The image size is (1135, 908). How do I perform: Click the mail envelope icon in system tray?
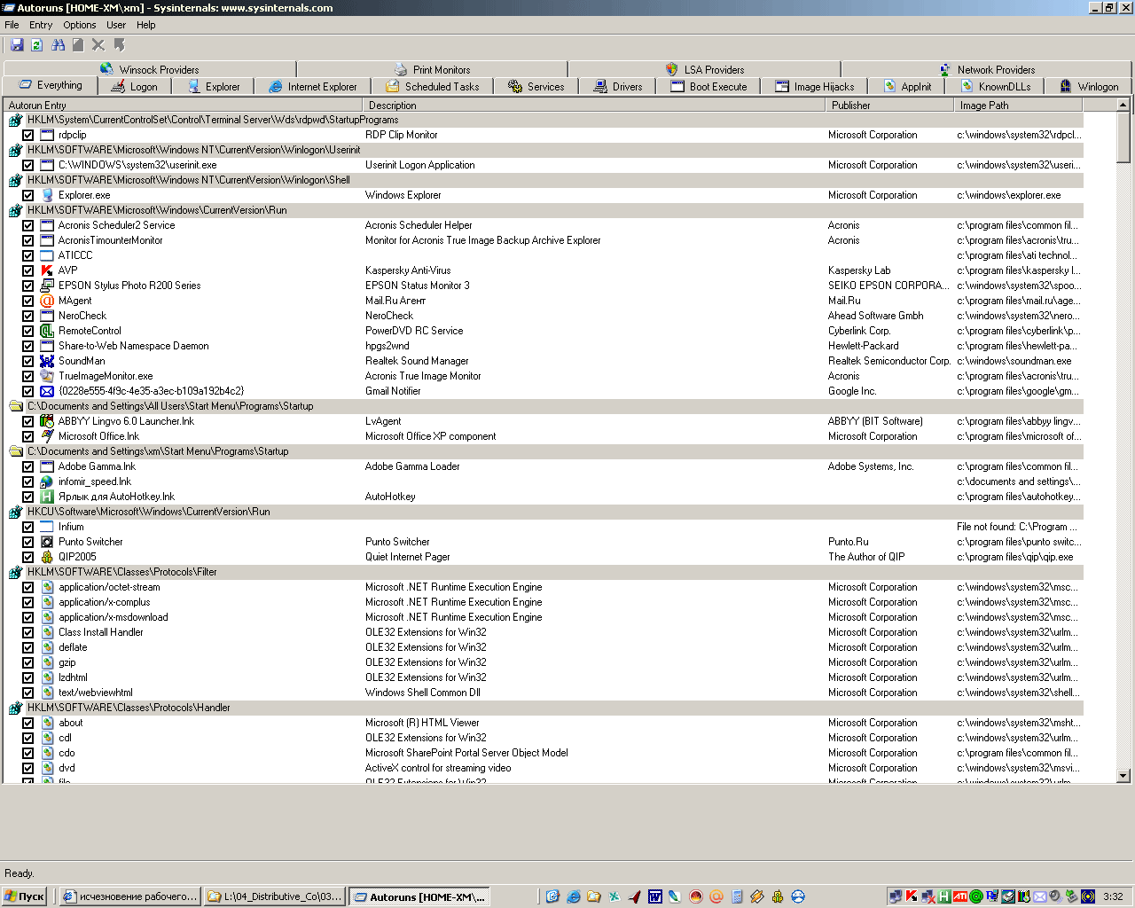click(1040, 896)
